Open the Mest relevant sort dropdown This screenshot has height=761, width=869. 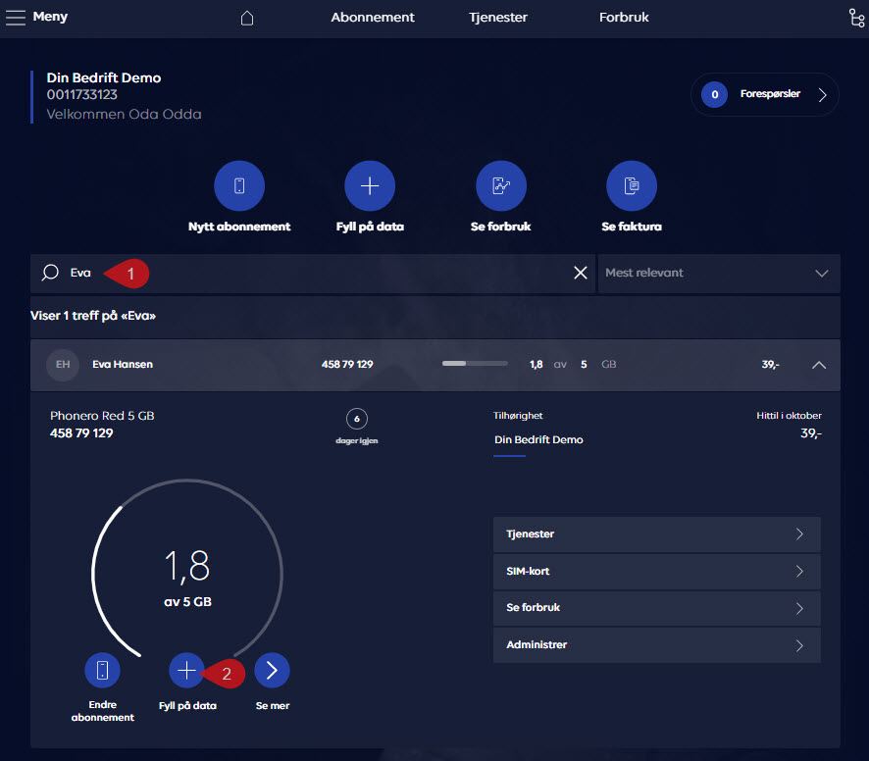[719, 273]
